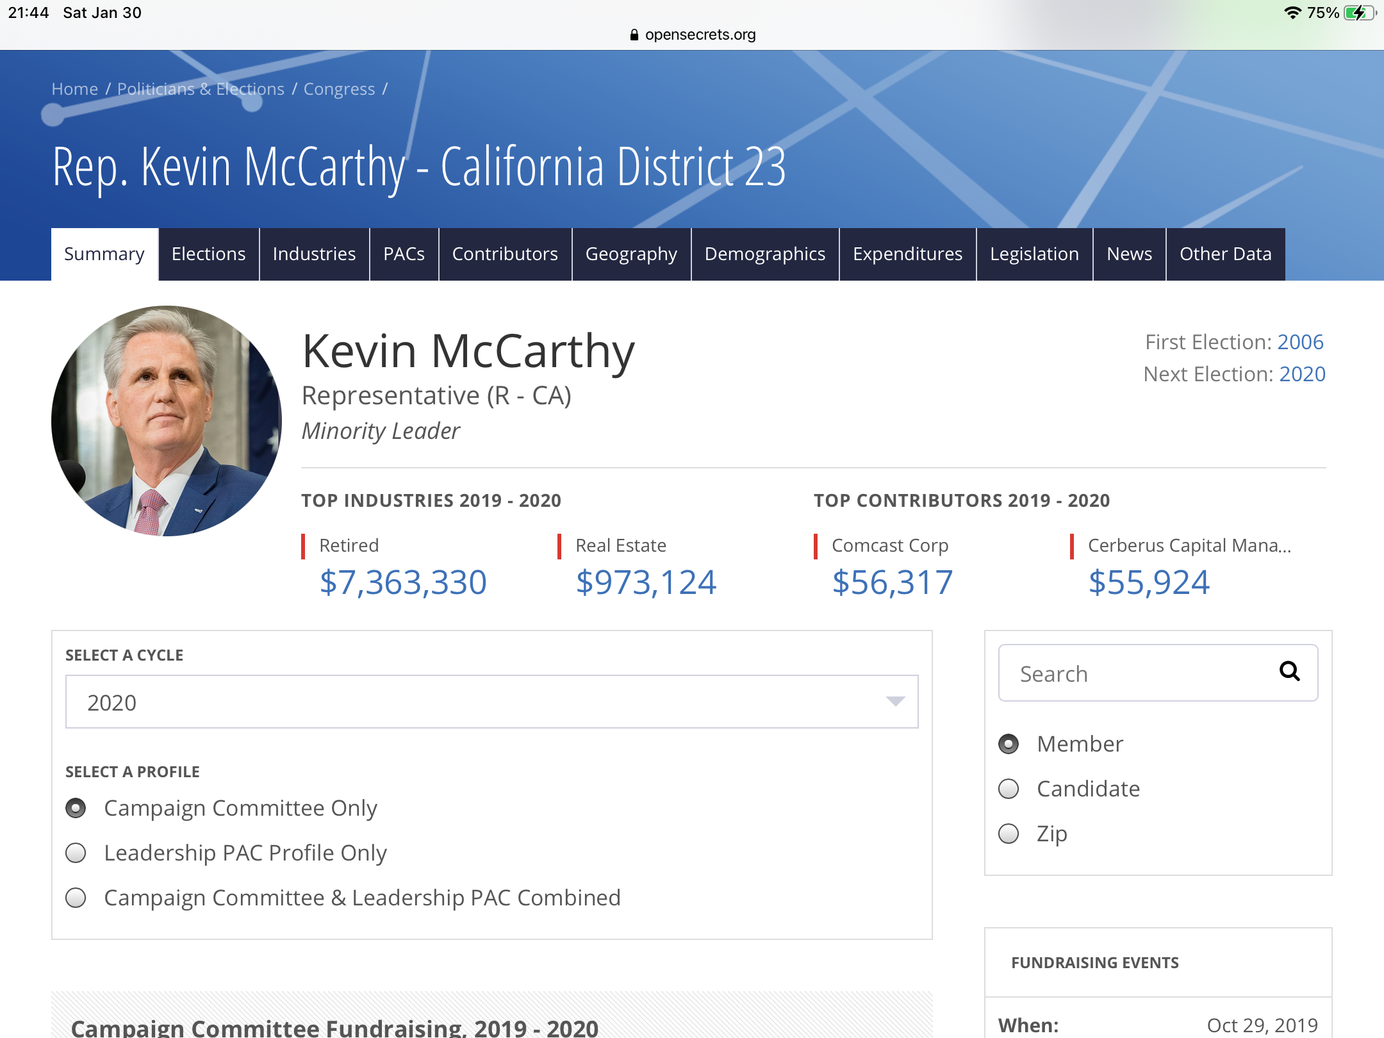1384x1038 pixels.
Task: Open the Contributors tab
Action: 505,254
